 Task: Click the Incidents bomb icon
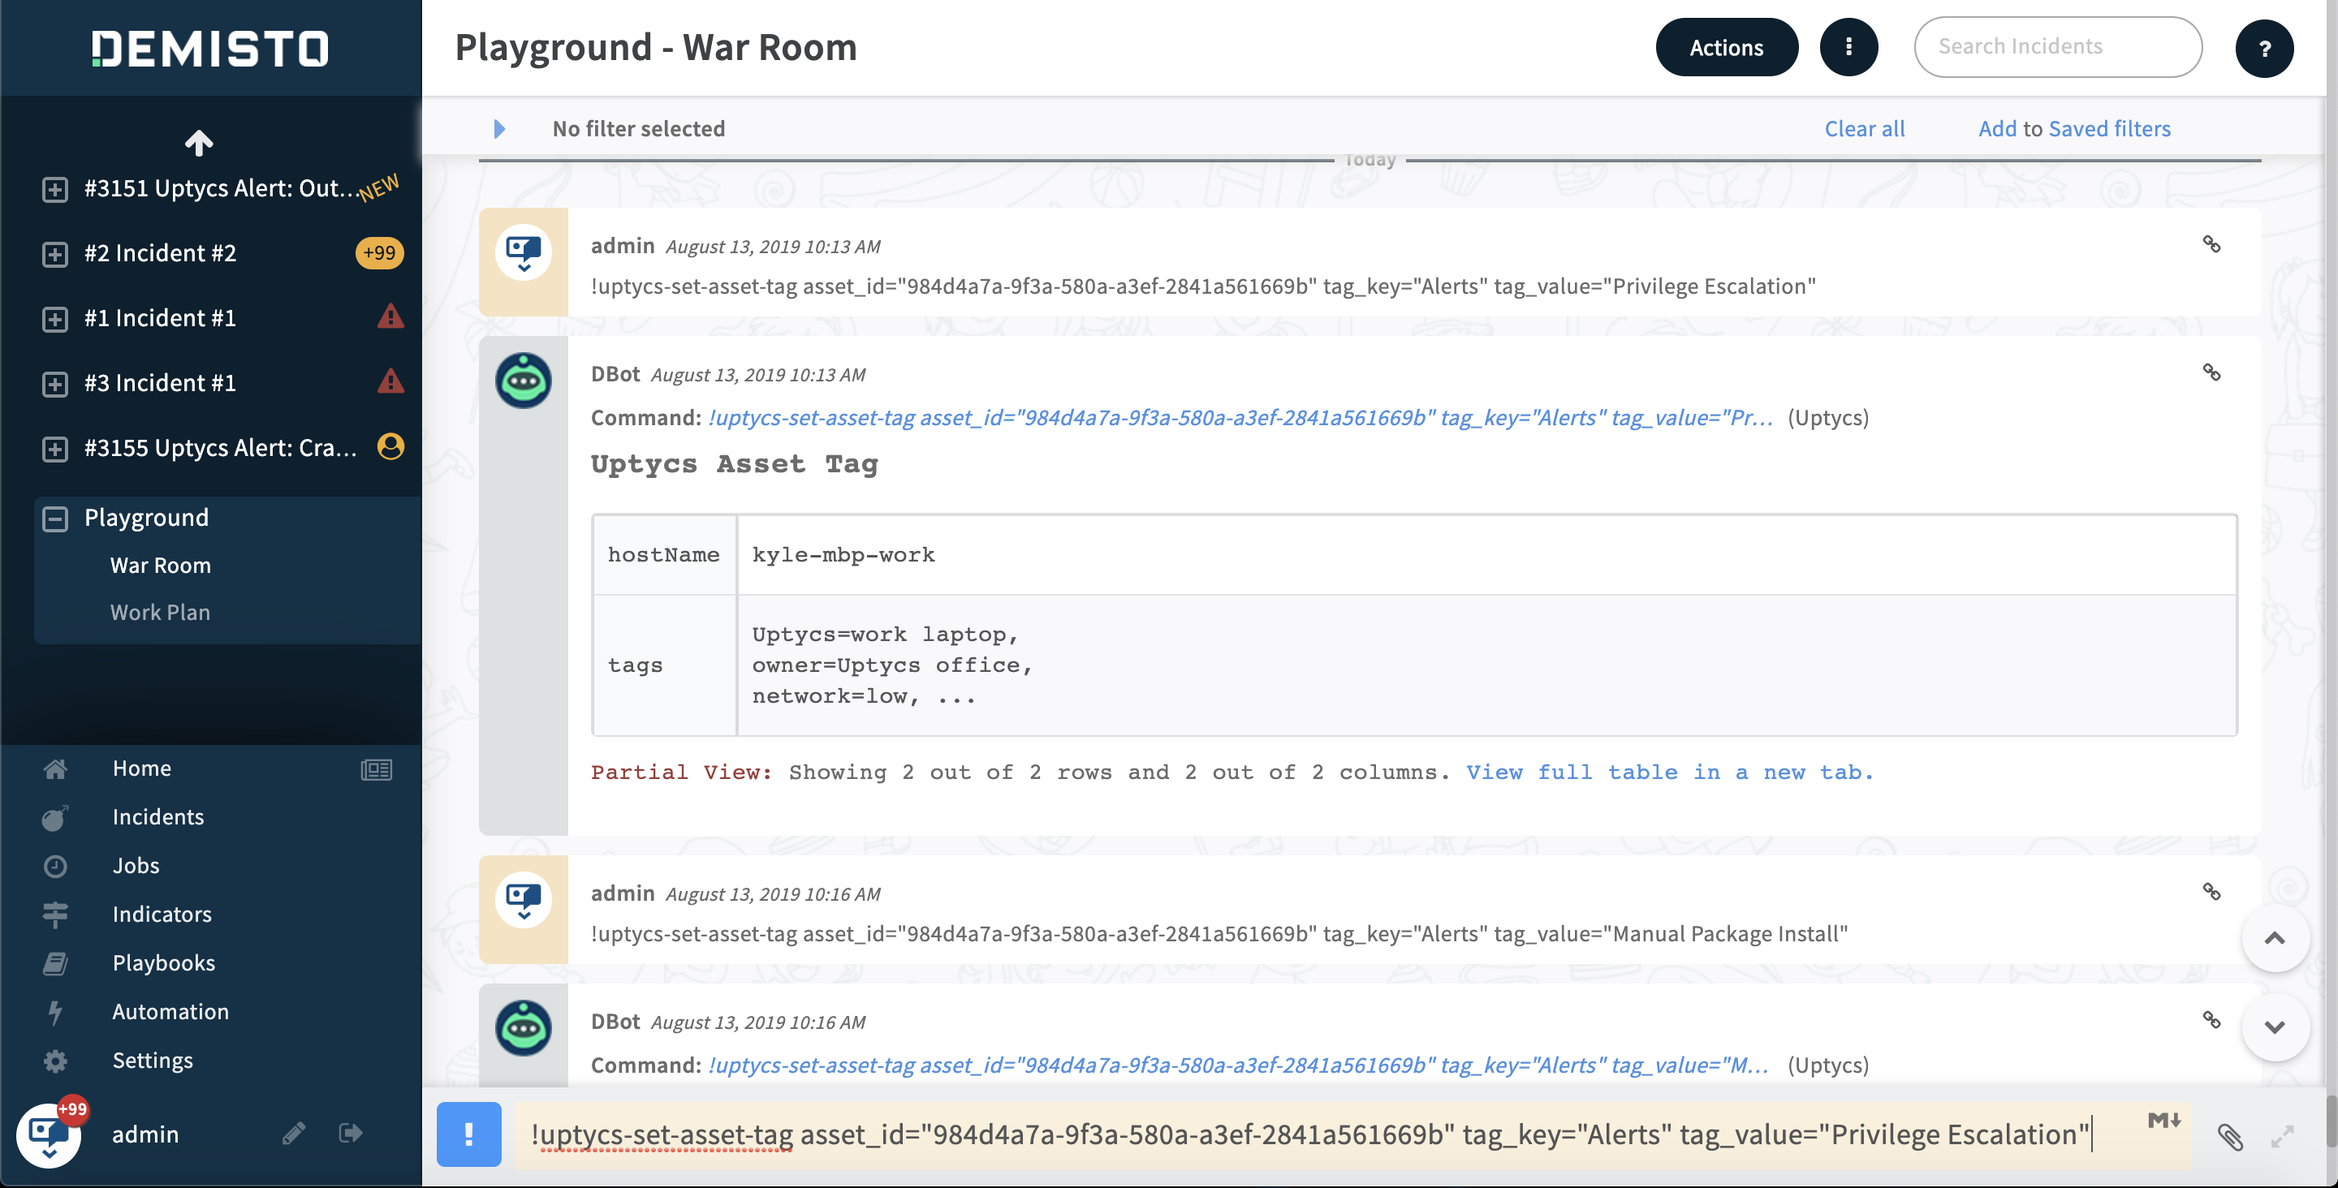pos(55,818)
